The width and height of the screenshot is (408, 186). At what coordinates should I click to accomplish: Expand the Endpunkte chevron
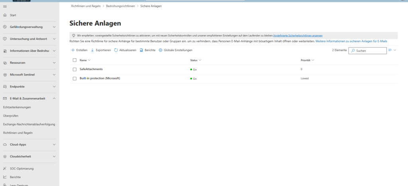(x=54, y=87)
